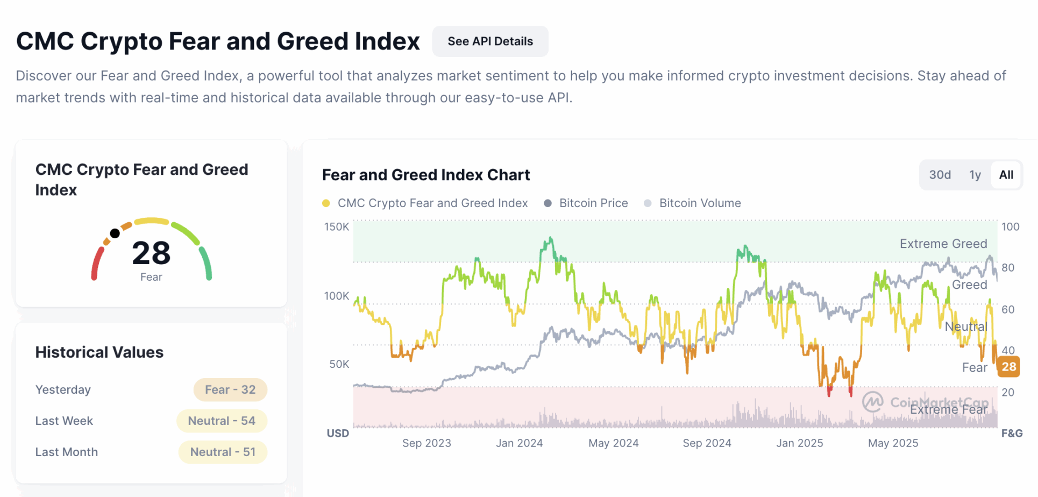Click the See API Details button
This screenshot has width=1038, height=497.
coord(490,41)
